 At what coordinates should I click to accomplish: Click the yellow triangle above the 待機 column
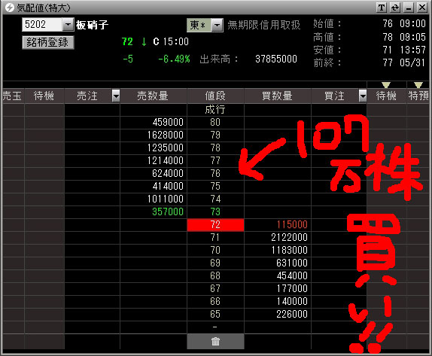[386, 84]
